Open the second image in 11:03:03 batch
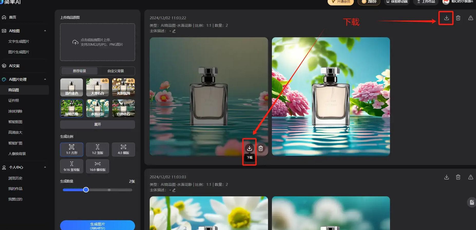 (x=331, y=213)
